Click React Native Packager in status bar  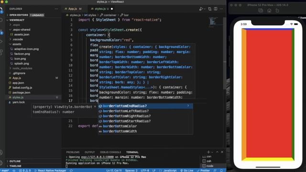[50, 171]
